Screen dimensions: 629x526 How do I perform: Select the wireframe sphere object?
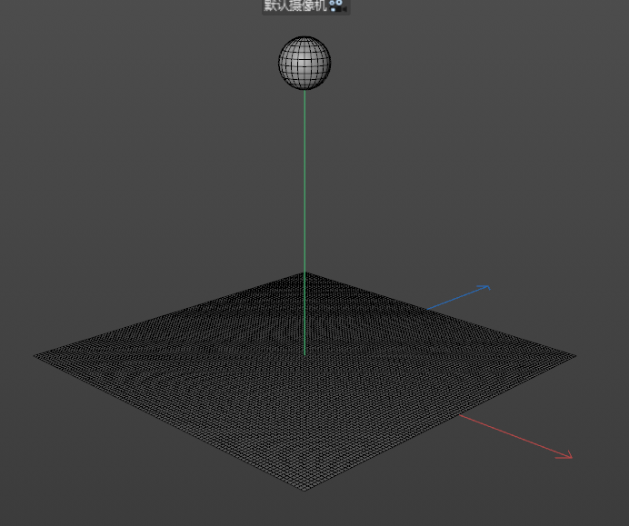[305, 63]
